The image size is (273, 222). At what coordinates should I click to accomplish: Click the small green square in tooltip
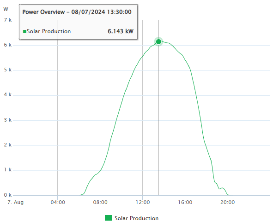(x=25, y=31)
